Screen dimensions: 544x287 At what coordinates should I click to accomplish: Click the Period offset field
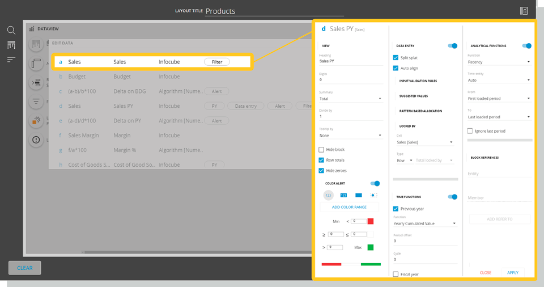(425, 241)
